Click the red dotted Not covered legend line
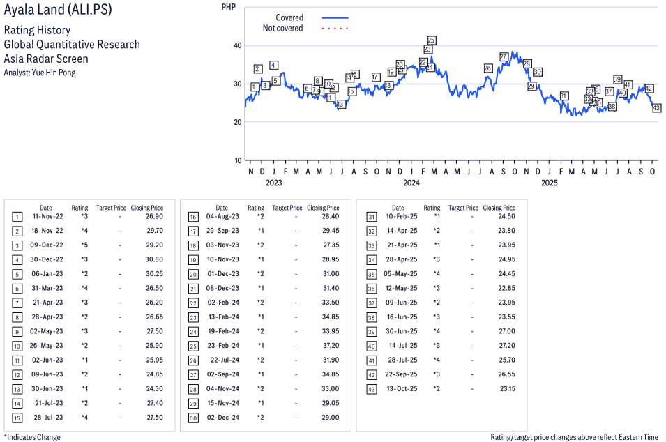The image size is (666, 442). point(335,29)
